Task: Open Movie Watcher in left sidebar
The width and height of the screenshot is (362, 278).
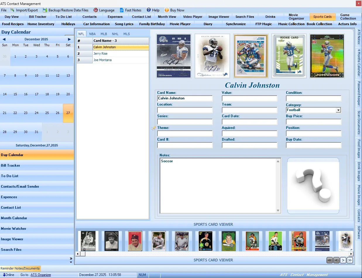Action: (37, 229)
